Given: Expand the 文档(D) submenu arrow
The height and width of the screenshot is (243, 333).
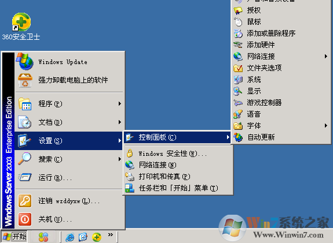Looking at the screenshot, I should pyautogui.click(x=120, y=122).
